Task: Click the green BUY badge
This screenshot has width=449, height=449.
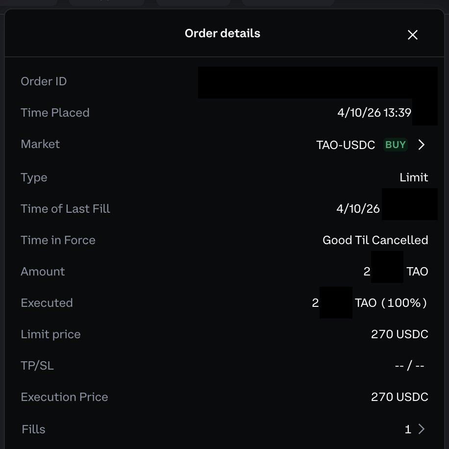Action: [395, 145]
